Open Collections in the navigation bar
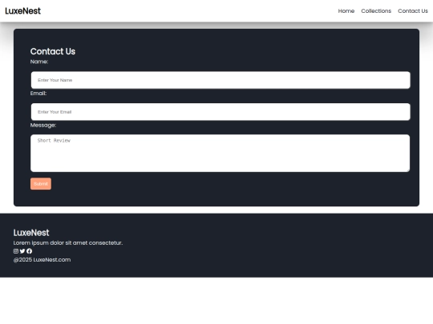Screen dimensions: 433x324 point(376,11)
